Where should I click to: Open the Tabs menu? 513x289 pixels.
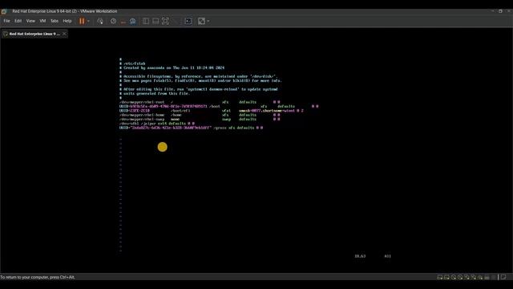click(x=55, y=21)
